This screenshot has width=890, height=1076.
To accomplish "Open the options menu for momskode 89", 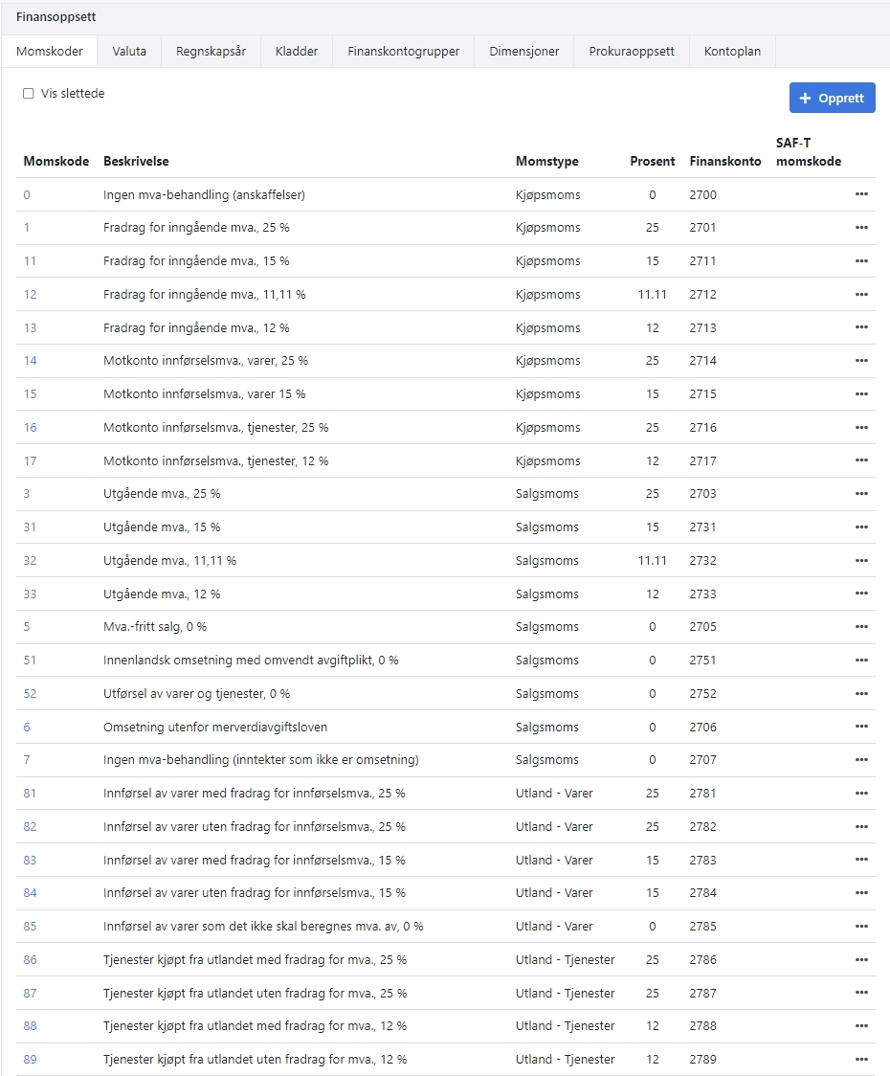I will click(x=861, y=1060).
